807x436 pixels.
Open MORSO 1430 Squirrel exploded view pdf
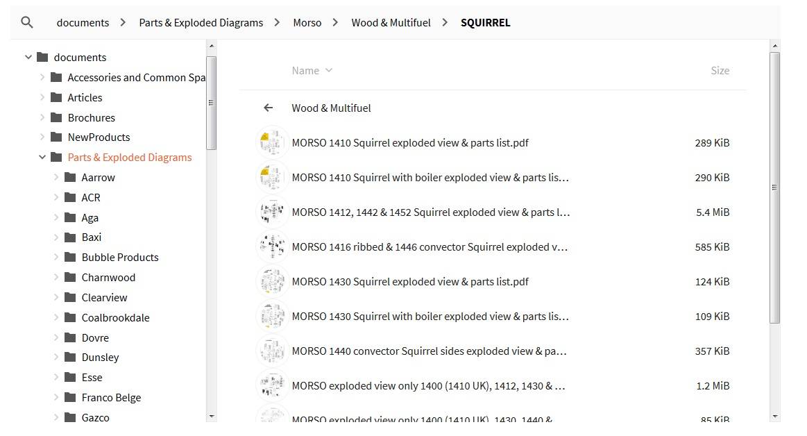pyautogui.click(x=410, y=282)
